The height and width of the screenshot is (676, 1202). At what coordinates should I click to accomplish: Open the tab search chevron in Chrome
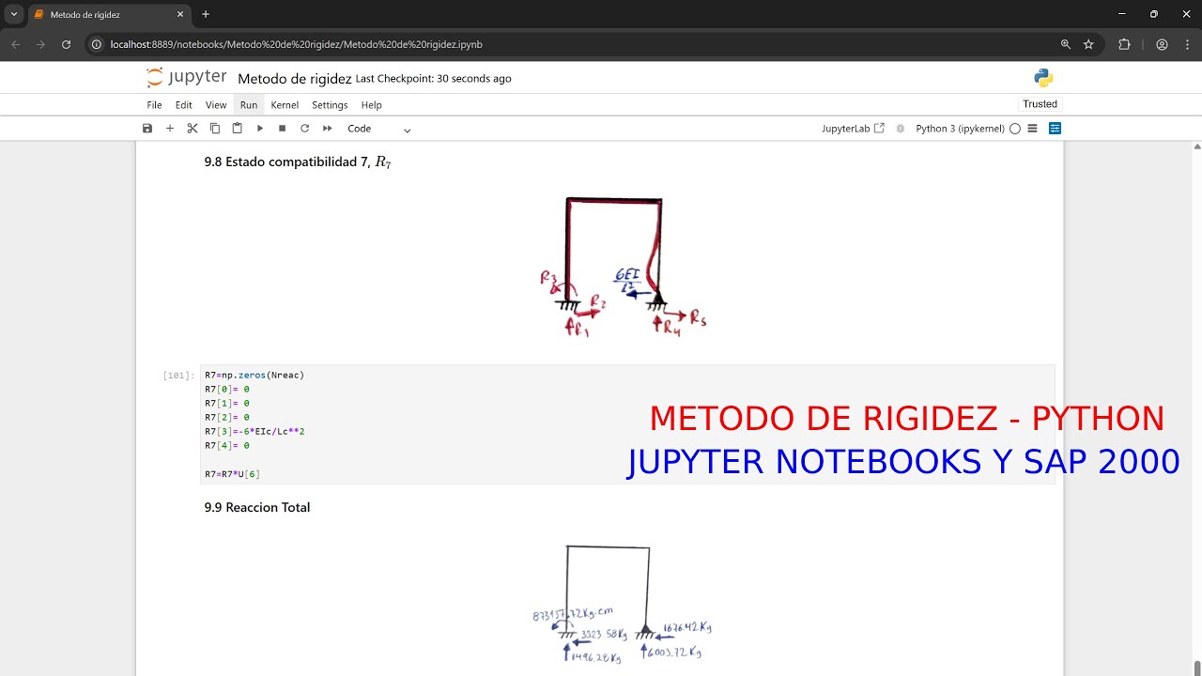[14, 15]
